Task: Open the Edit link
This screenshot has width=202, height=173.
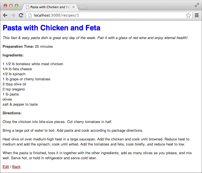Action: coord(6,167)
